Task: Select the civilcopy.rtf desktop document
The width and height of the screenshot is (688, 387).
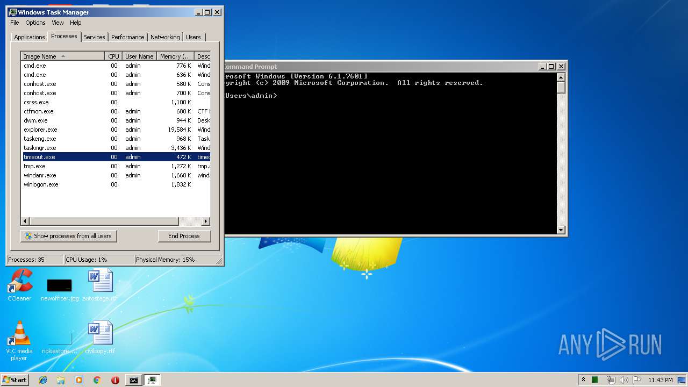Action: tap(100, 338)
